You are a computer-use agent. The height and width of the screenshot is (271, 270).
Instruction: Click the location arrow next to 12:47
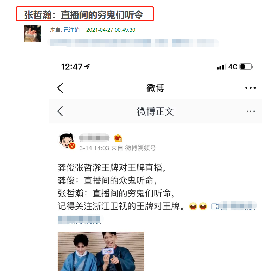click(87, 67)
